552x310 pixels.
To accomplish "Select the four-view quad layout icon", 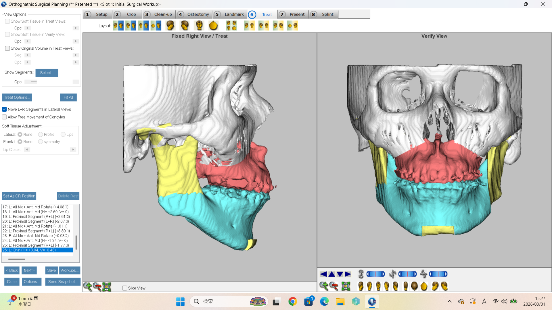I will click(231, 26).
